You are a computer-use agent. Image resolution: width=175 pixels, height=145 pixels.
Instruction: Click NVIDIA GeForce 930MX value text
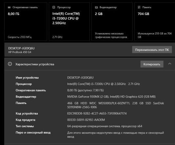click(x=111, y=97)
